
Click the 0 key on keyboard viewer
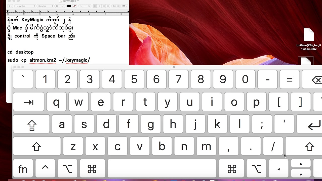[245, 80]
